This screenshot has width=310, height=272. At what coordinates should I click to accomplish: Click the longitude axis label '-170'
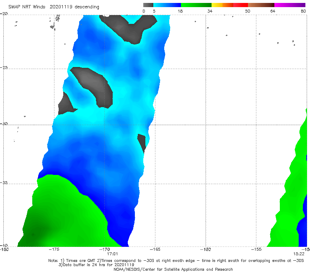(104, 249)
